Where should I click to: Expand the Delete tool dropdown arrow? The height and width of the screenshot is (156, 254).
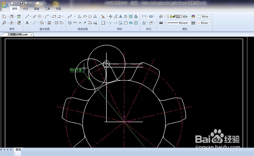(107, 16)
